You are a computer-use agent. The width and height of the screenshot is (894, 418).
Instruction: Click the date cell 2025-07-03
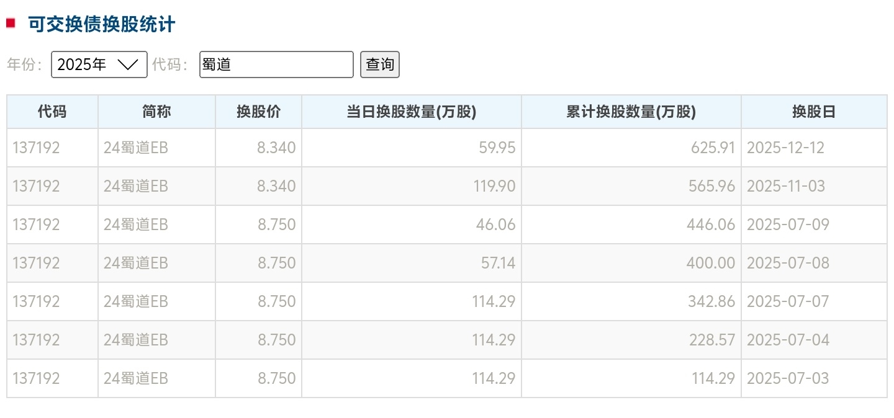coord(788,379)
